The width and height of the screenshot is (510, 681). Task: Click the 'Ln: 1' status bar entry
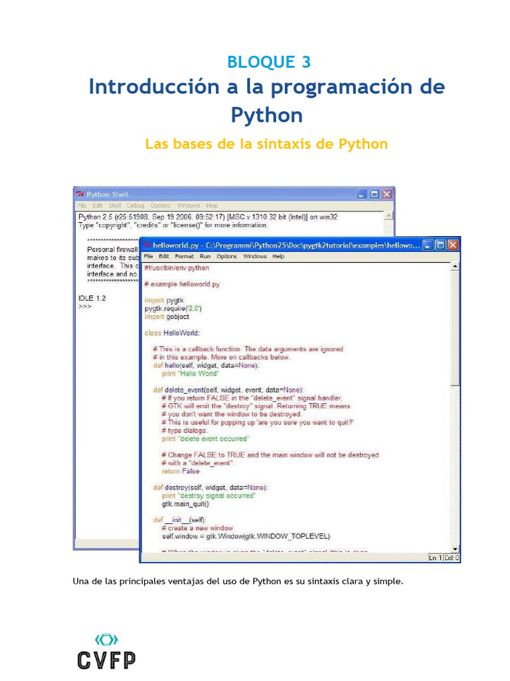[x=435, y=558]
